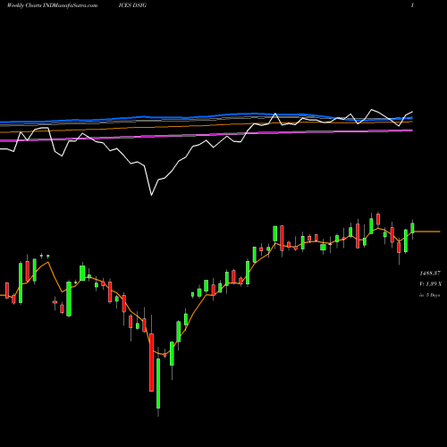The image size is (447, 447).
Task: Select the tallest green candle at the chart bottom
Action: pos(158,384)
